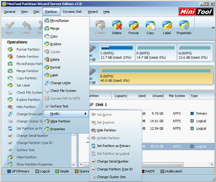The width and height of the screenshot is (216, 182).
Task: Click the Used column header
Action: (137, 96)
